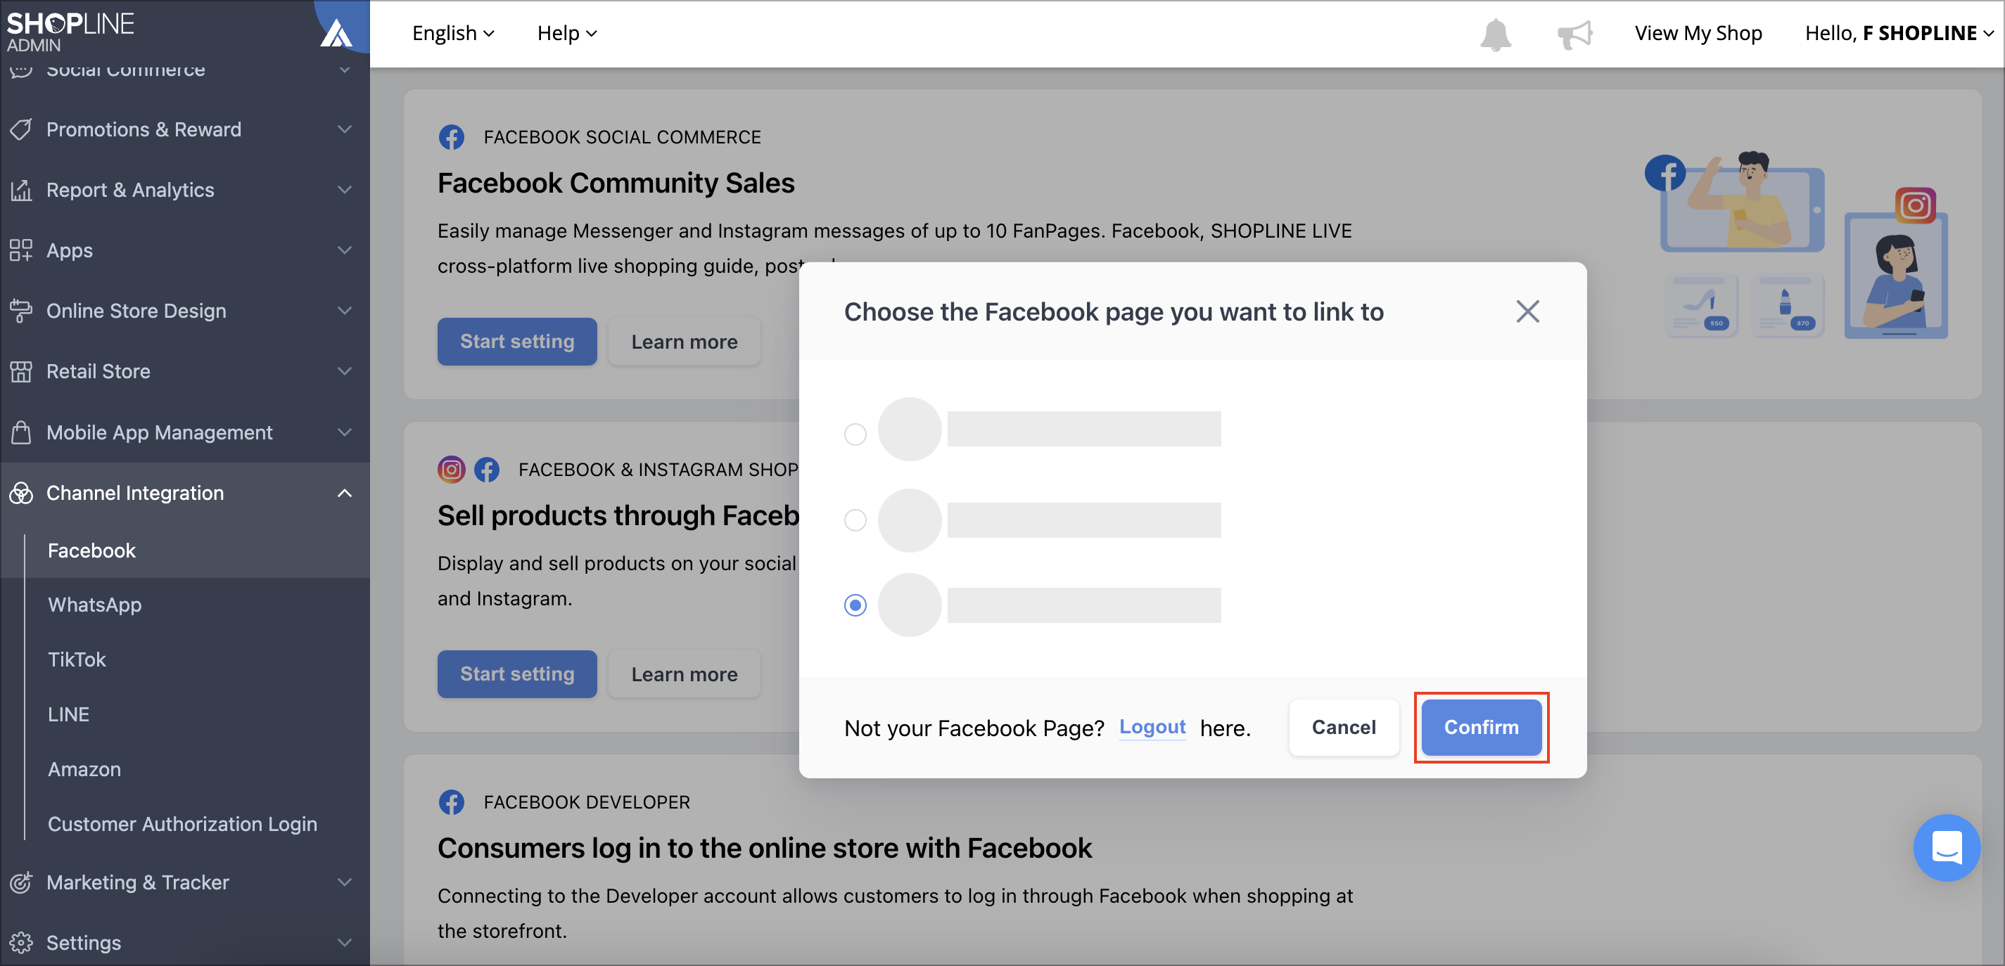Click Learn more under Facebook & Instagram Shop
This screenshot has width=2005, height=966.
(x=684, y=674)
